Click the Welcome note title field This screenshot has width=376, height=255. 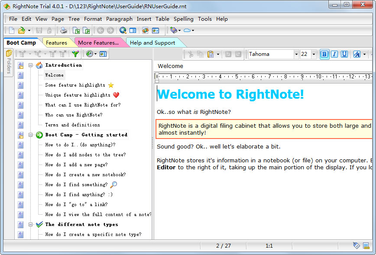[264, 66]
